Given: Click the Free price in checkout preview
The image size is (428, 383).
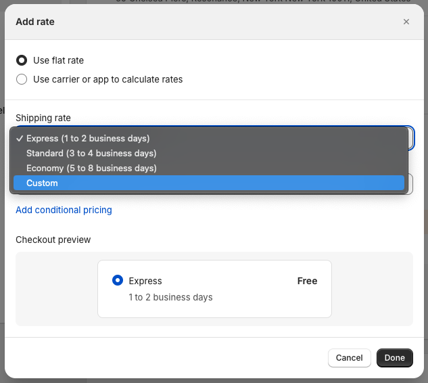Looking at the screenshot, I should click(x=307, y=281).
